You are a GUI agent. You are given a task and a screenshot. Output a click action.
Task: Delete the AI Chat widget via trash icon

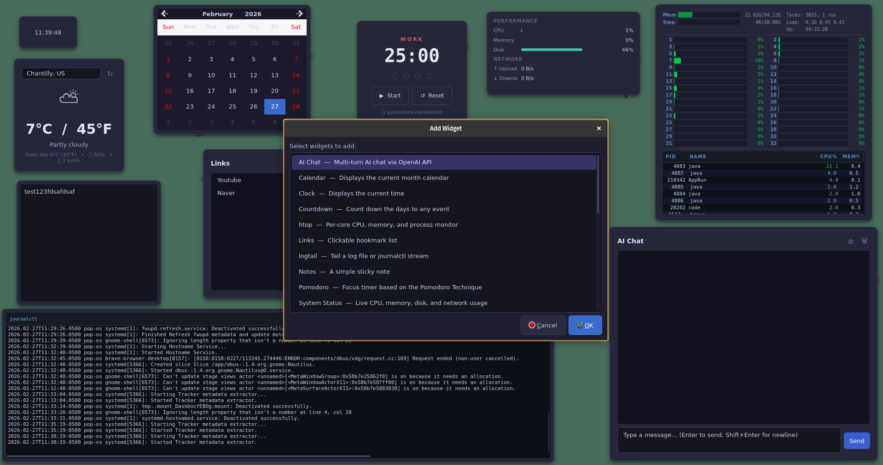(x=864, y=241)
